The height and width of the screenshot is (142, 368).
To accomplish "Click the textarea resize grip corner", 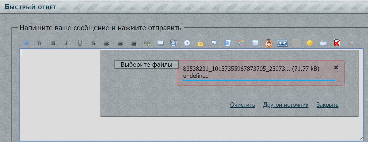I will pos(361,138).
